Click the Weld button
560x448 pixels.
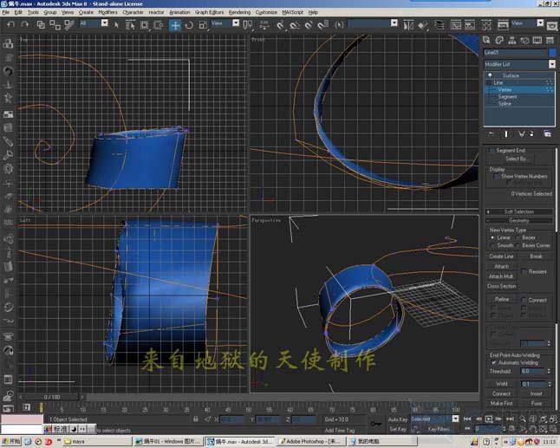[501, 384]
